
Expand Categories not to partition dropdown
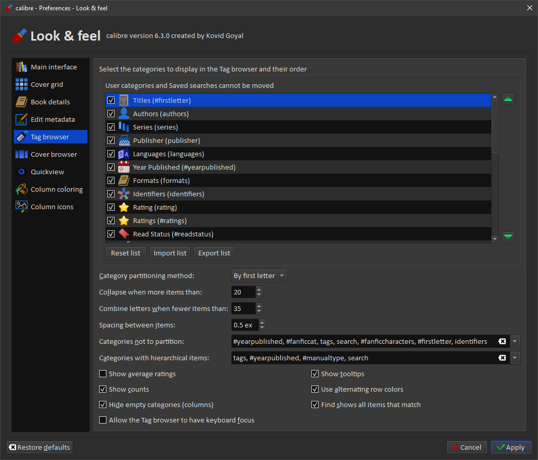pyautogui.click(x=515, y=341)
